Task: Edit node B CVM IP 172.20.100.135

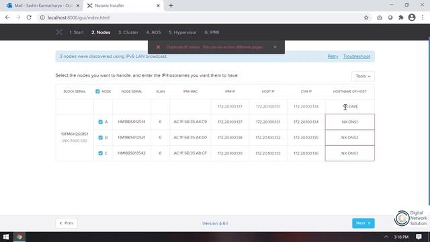Action: pyautogui.click(x=306, y=137)
